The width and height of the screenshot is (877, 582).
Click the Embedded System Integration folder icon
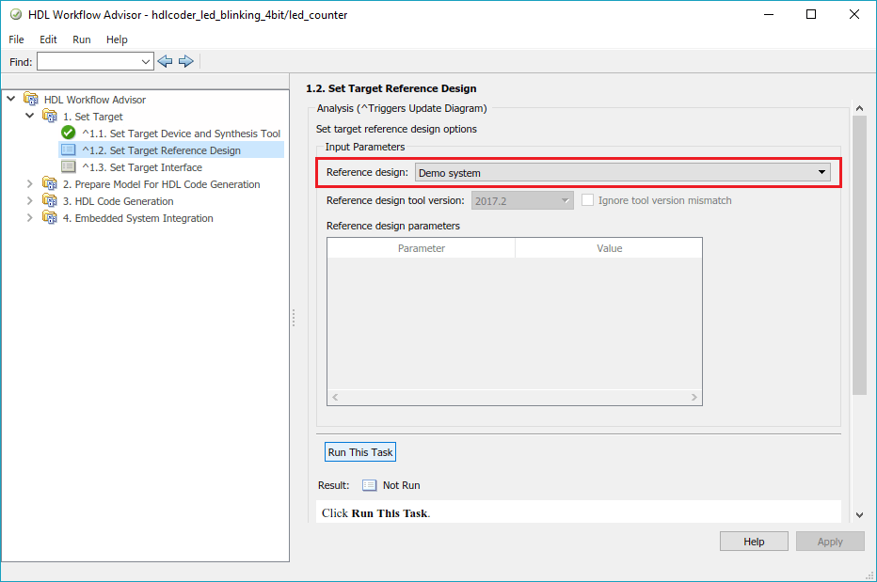tap(50, 218)
